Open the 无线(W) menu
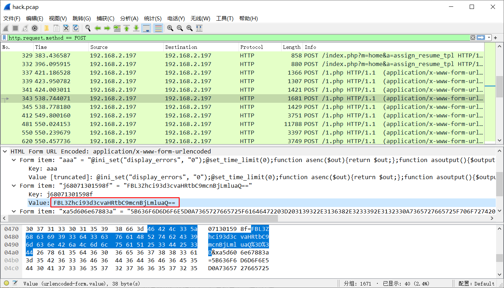Viewport: 504px width, 288px height. (200, 19)
